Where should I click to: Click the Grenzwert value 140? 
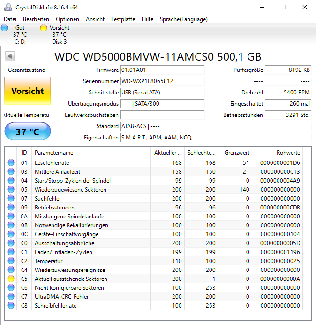pos(244,190)
